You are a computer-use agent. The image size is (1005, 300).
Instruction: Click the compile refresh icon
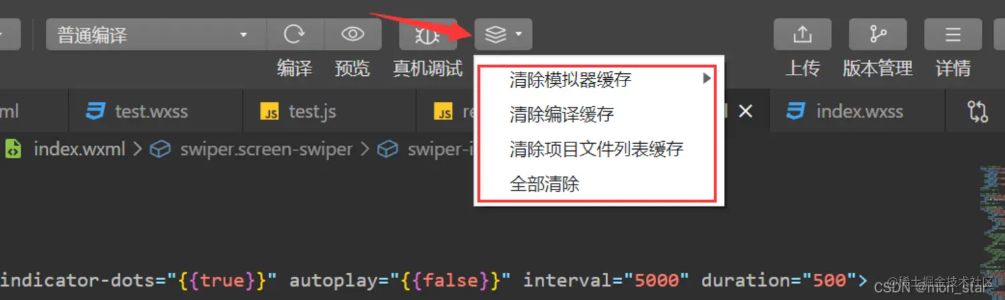[x=294, y=34]
